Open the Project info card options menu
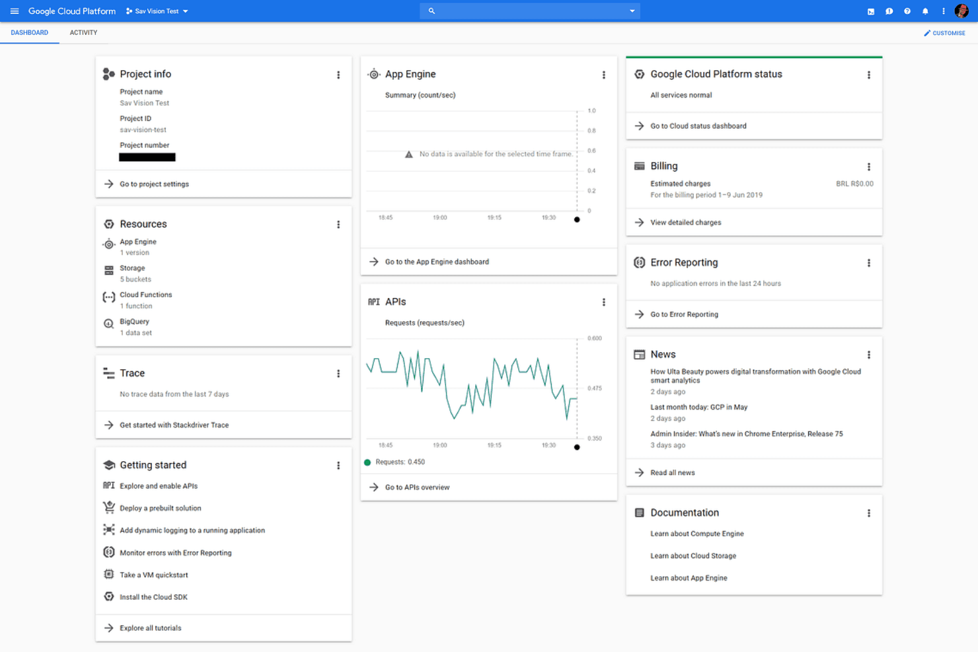Viewport: 978px width, 652px height. [338, 75]
